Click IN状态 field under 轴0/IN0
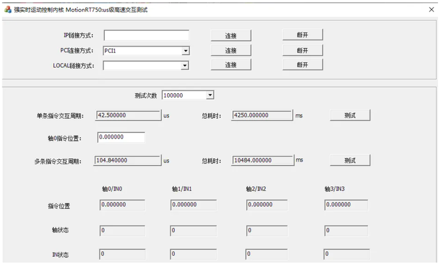 (123, 254)
